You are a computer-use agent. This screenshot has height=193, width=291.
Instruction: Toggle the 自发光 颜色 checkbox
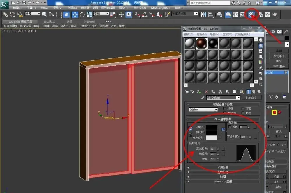pos(230,127)
